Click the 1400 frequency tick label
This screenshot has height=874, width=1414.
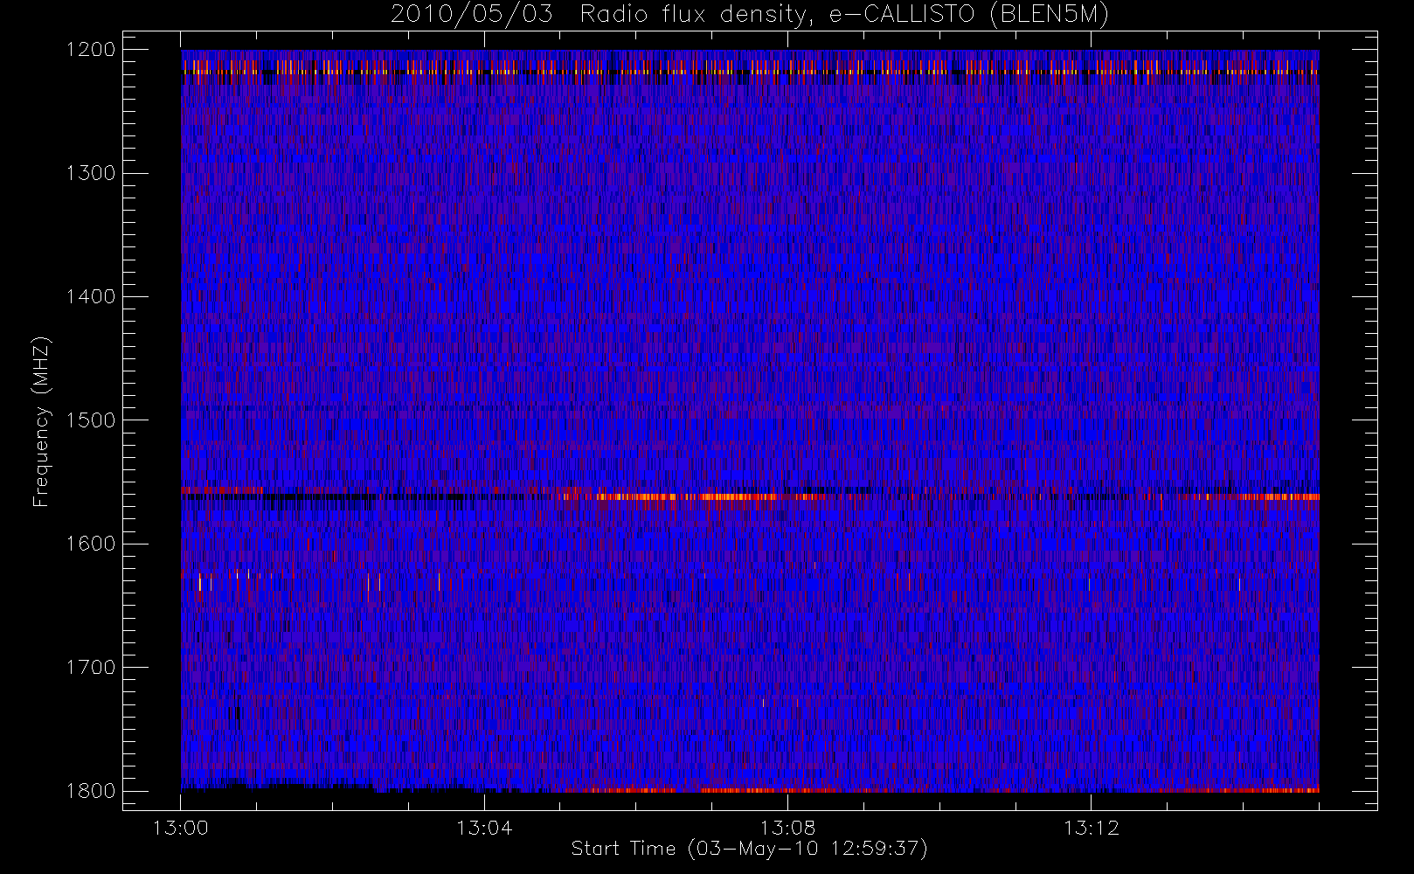tap(91, 297)
